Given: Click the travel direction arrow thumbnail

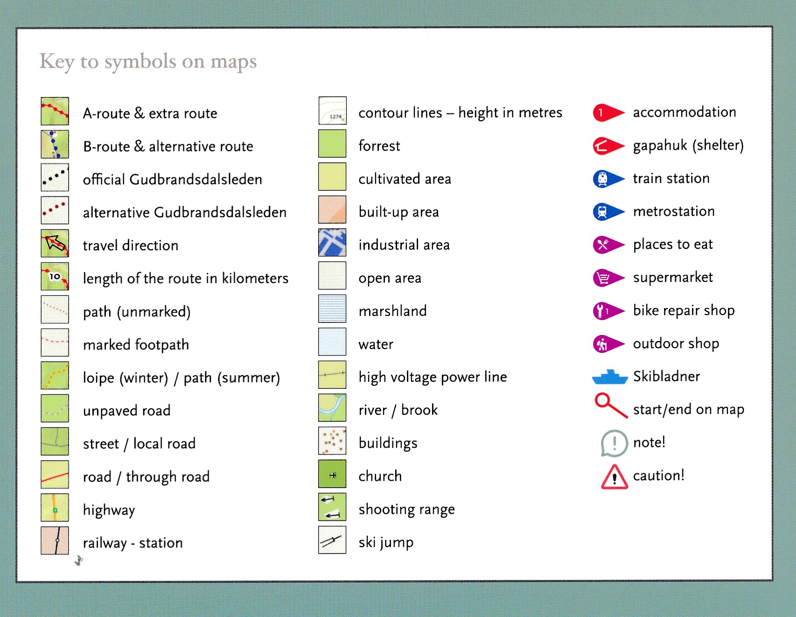Looking at the screenshot, I should click(55, 243).
